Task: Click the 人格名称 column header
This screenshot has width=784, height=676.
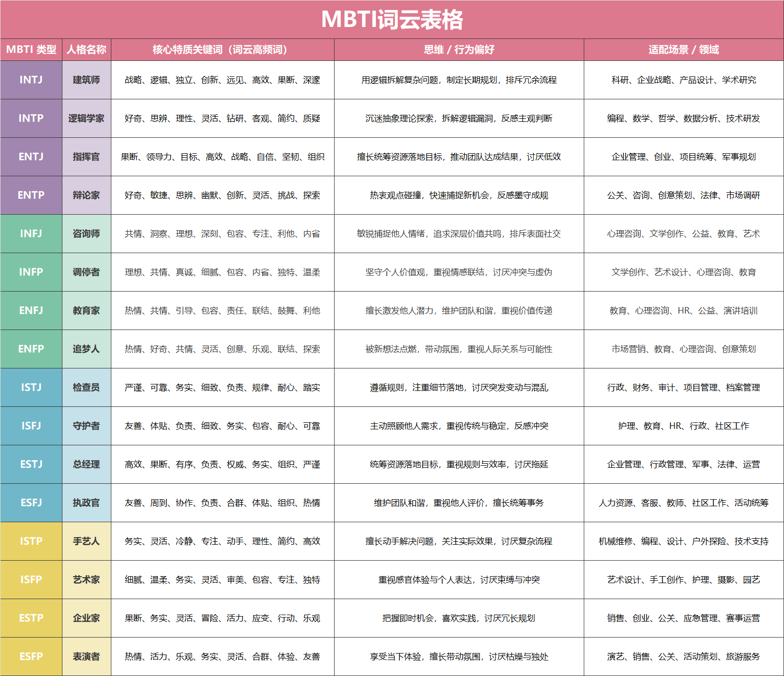Action: tap(86, 49)
